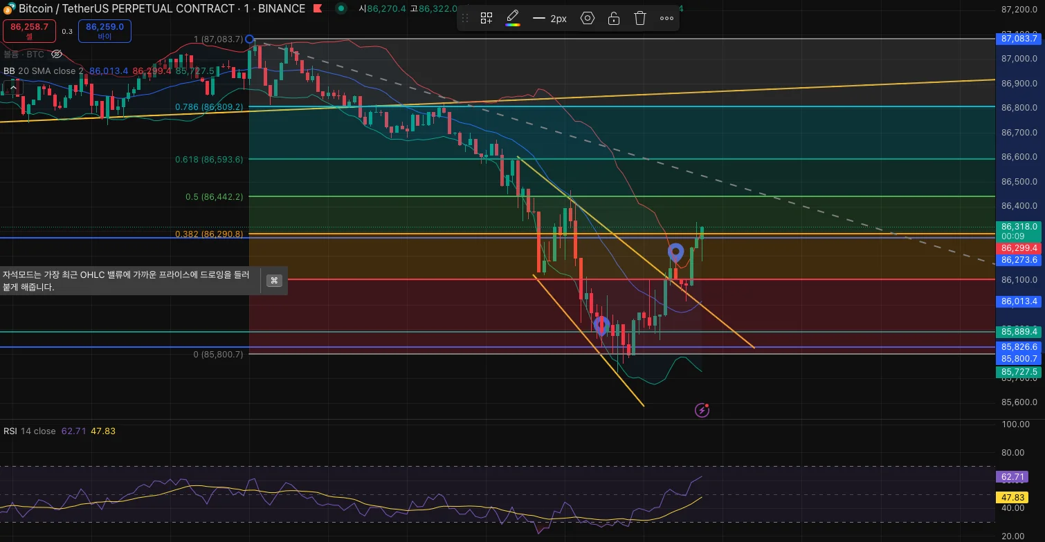The height and width of the screenshot is (542, 1045).
Task: Click the red flag next to BINANCE
Action: [x=317, y=9]
